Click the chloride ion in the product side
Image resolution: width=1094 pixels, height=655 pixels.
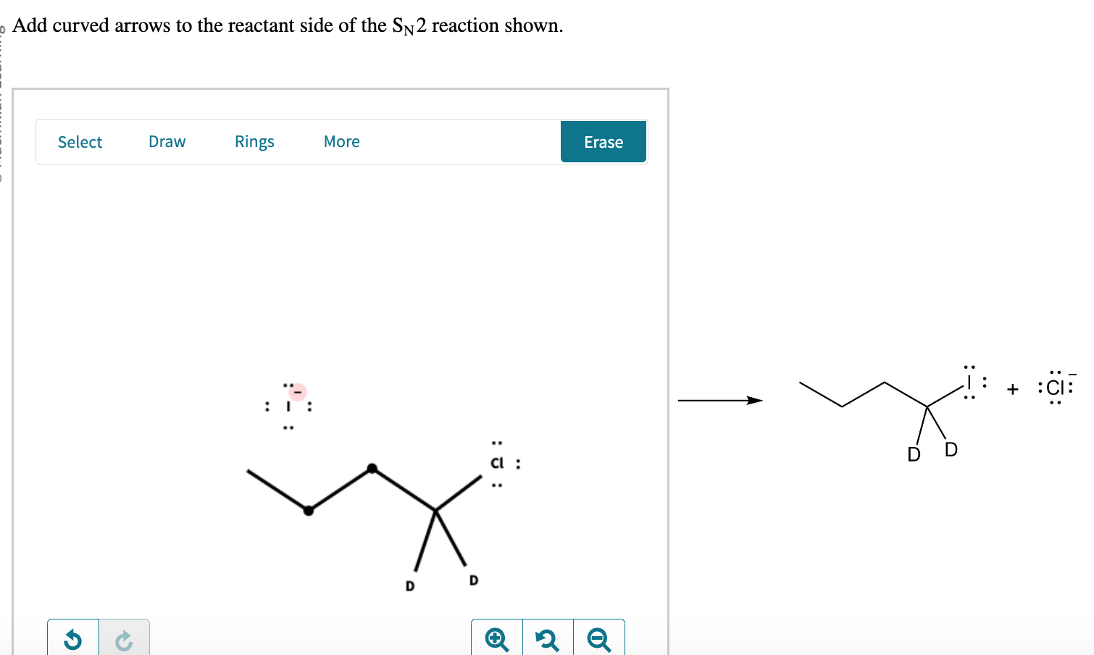tap(1054, 388)
